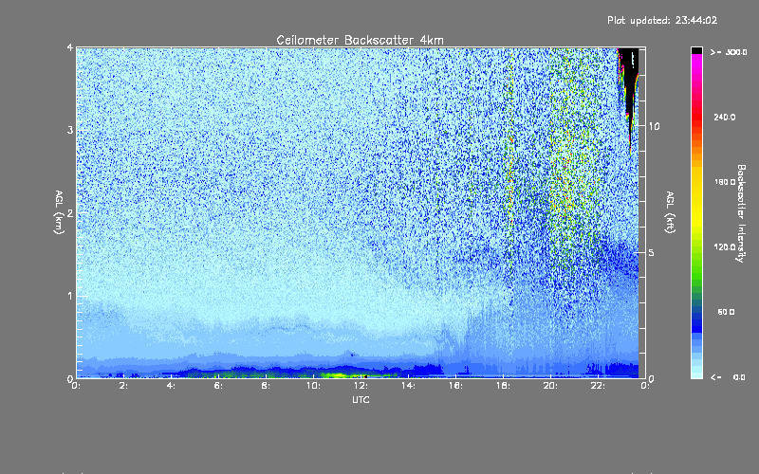Click the 'UTC' x-axis label
Viewport: 759px width, 474px height.
(x=361, y=399)
